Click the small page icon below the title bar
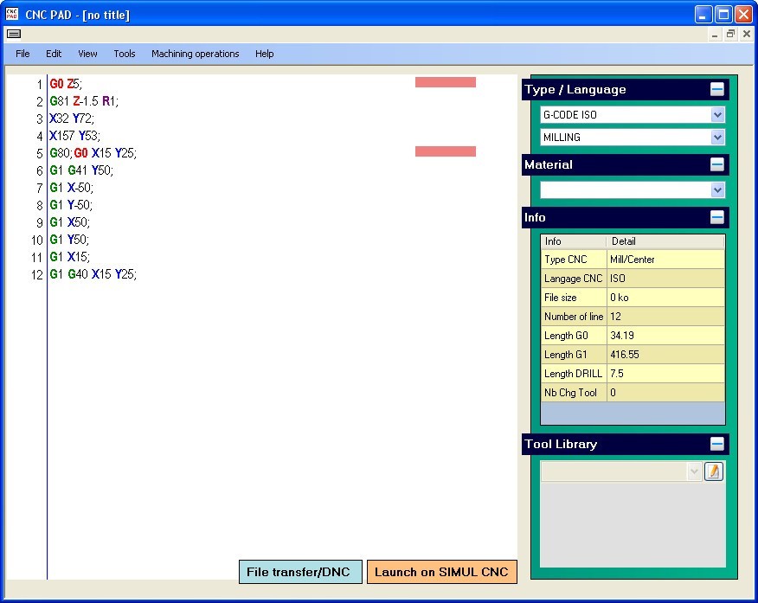Screen dimensions: 758x603 (x=13, y=34)
